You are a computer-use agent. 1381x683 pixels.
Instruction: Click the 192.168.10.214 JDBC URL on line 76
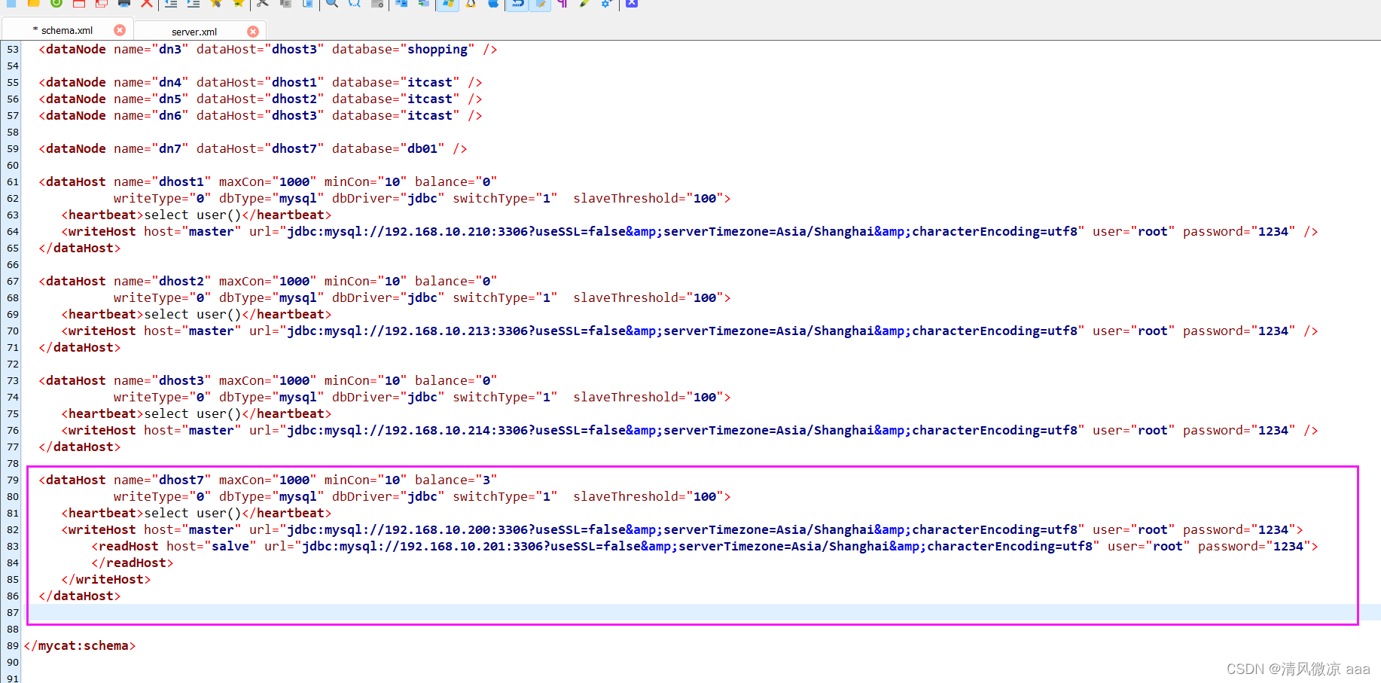[x=682, y=430]
